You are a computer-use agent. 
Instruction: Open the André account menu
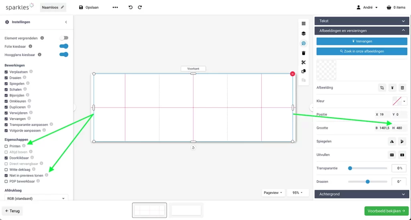(x=367, y=7)
